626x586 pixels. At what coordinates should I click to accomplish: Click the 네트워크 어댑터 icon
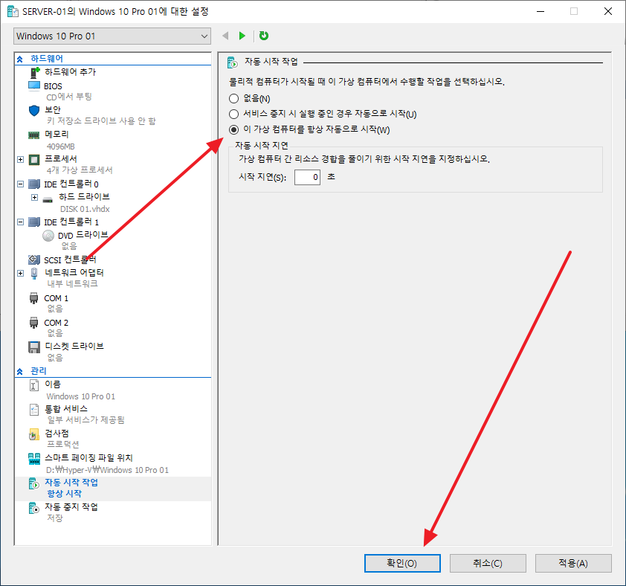click(x=34, y=273)
